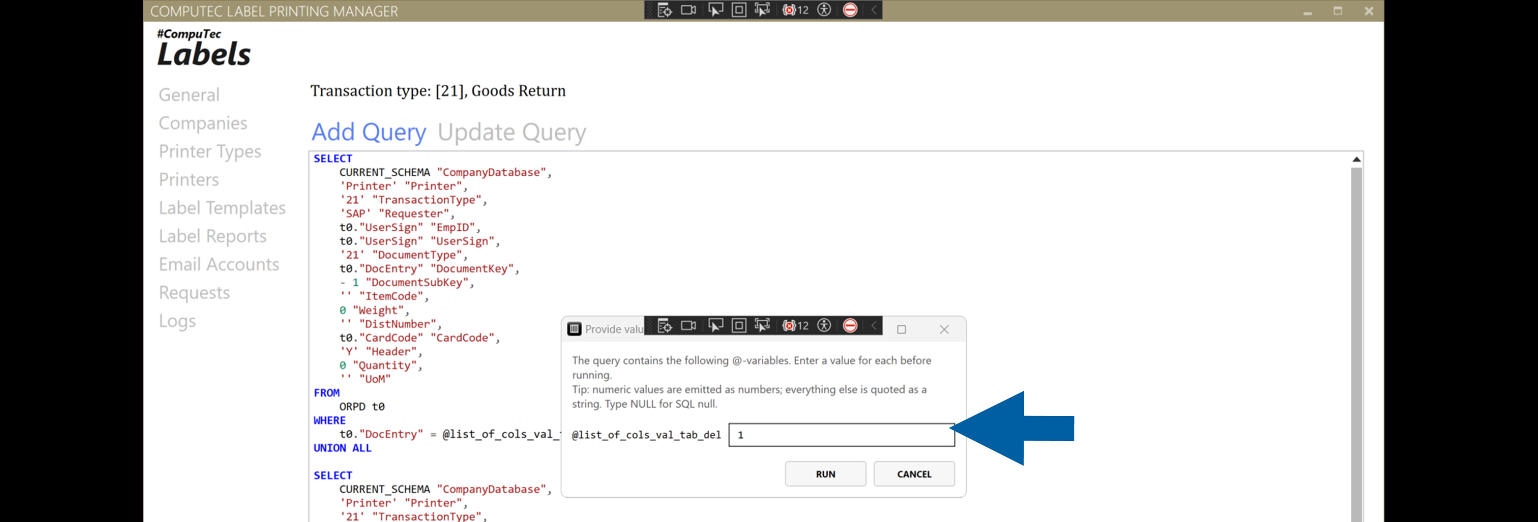The image size is (1538, 522).
Task: Select the Add Query tab
Action: 369,132
